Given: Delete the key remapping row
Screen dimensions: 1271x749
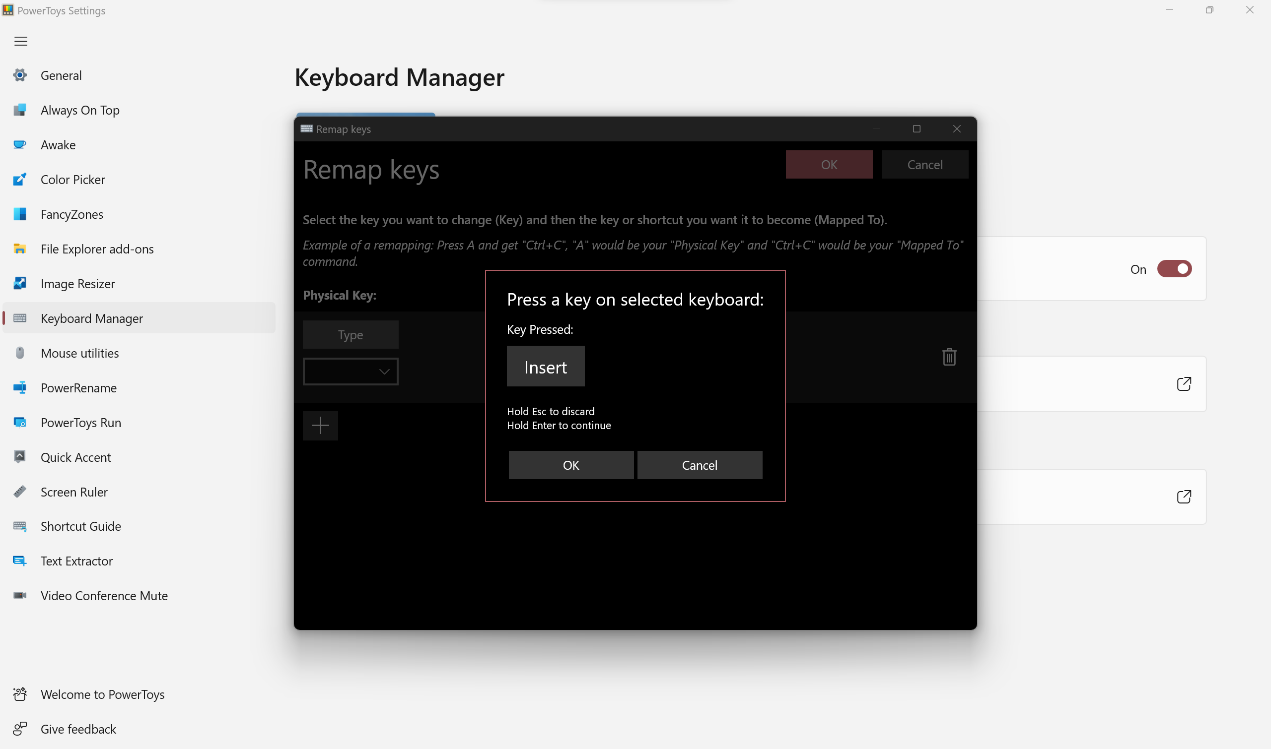Looking at the screenshot, I should 949,357.
